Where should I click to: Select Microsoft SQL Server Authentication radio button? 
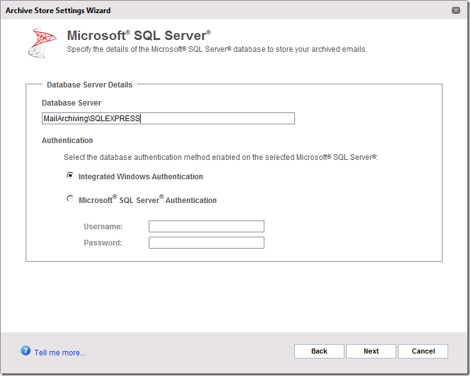pos(70,199)
